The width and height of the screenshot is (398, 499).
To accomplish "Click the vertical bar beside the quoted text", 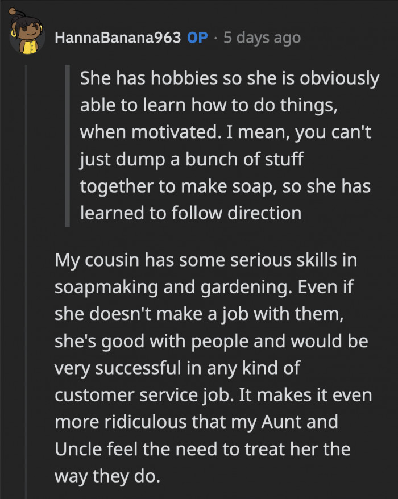I will click(67, 146).
